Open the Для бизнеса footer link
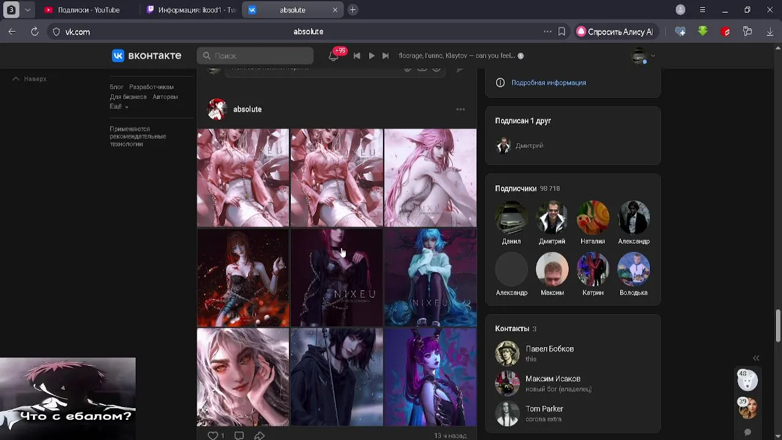Viewport: 782px width, 440px height. [128, 97]
